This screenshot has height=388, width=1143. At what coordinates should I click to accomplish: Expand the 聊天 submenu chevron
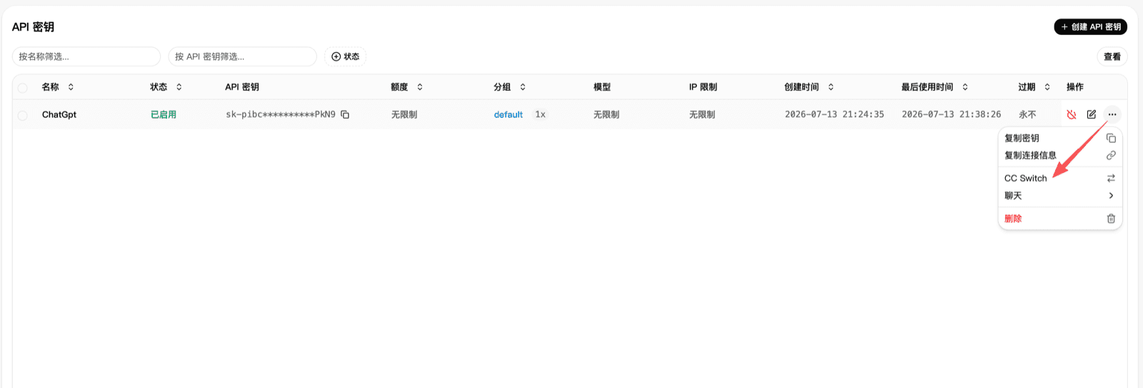coord(1111,196)
